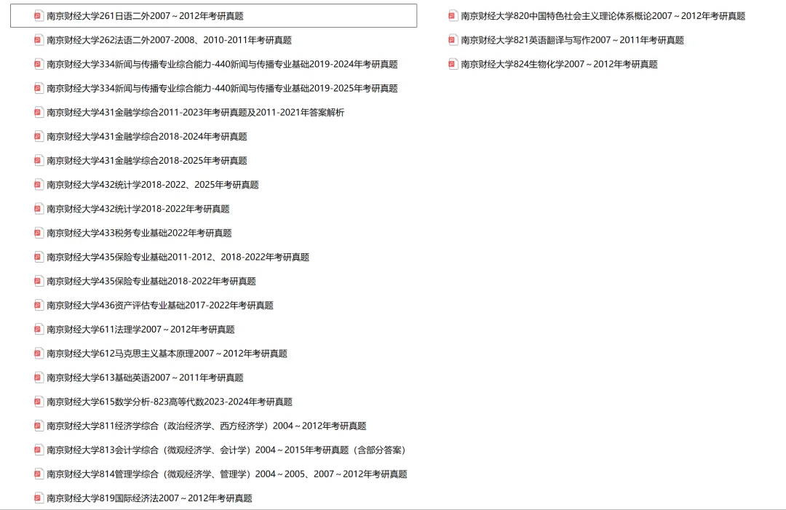Select file name 431金融学综合2018-2025年考研真题

click(147, 160)
